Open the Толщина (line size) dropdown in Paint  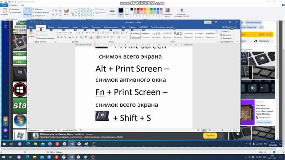(112, 12)
